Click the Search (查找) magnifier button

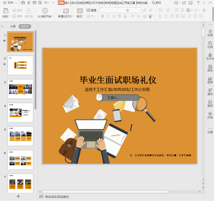click(x=156, y=3)
